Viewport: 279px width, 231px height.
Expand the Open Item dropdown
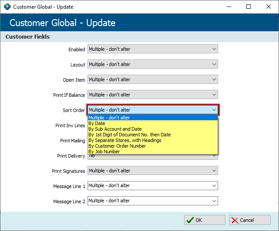152,79
